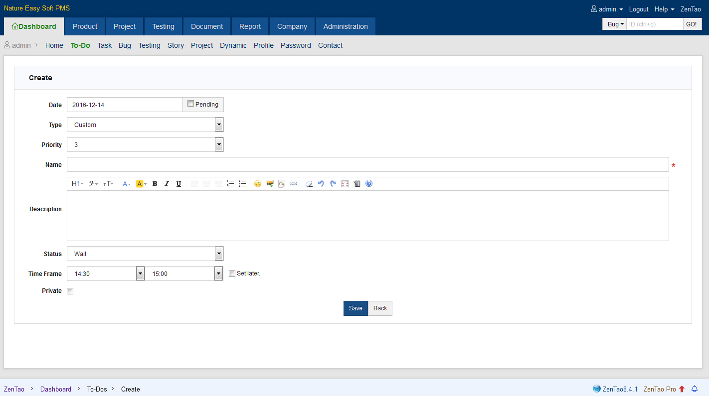Image resolution: width=709 pixels, height=396 pixels.
Task: Click the undo arrow in editor toolbar
Action: coord(321,184)
